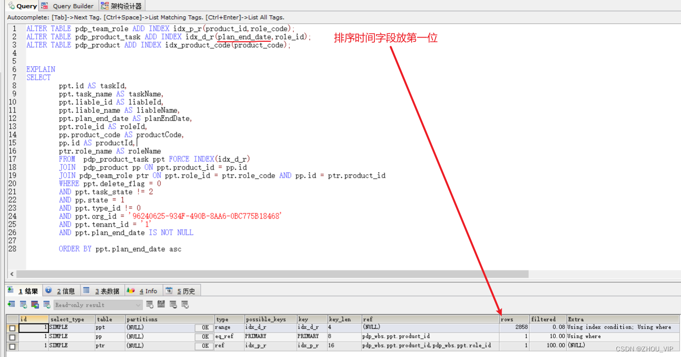Click OK button in the pp row
Screen dimensions: 681x357
204,337
